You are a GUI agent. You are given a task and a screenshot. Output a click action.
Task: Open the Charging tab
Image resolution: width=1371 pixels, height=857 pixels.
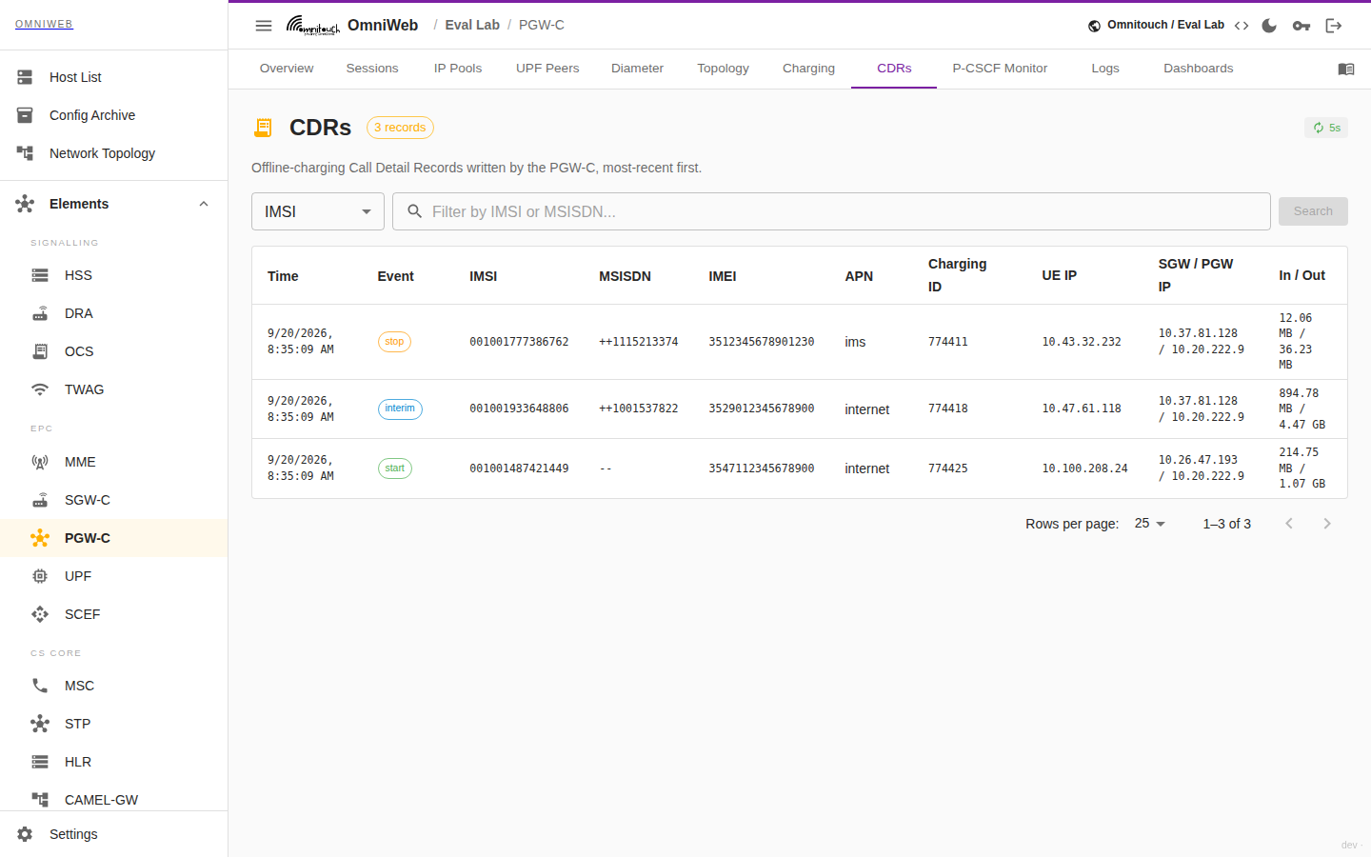[x=808, y=69]
